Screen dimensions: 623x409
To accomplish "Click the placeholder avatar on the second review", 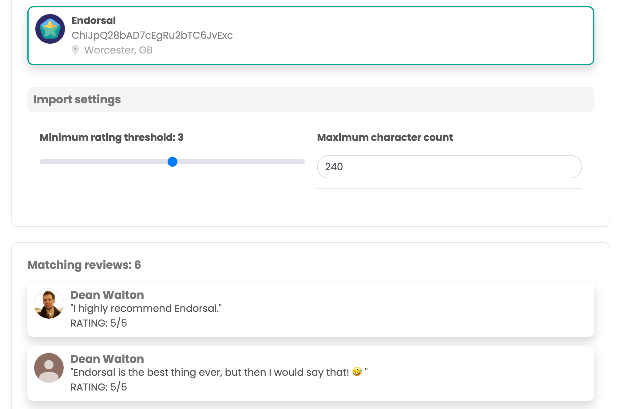I will coord(49,368).
